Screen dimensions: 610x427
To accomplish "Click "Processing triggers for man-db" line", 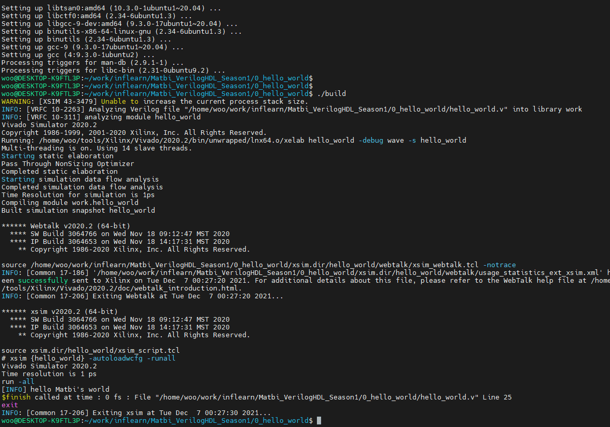I will pyautogui.click(x=92, y=62).
